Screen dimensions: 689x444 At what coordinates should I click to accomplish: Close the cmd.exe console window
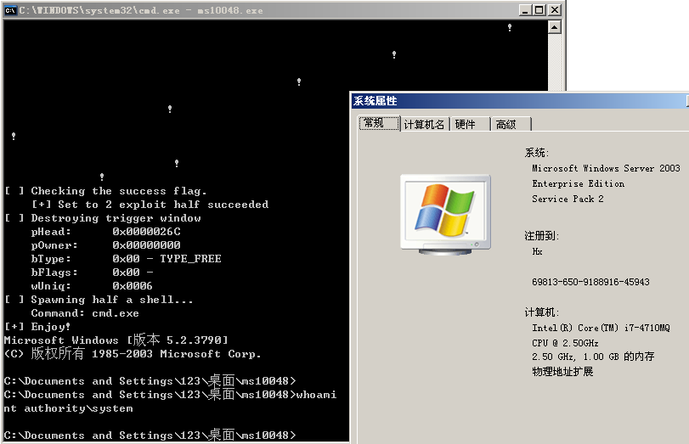pos(555,10)
